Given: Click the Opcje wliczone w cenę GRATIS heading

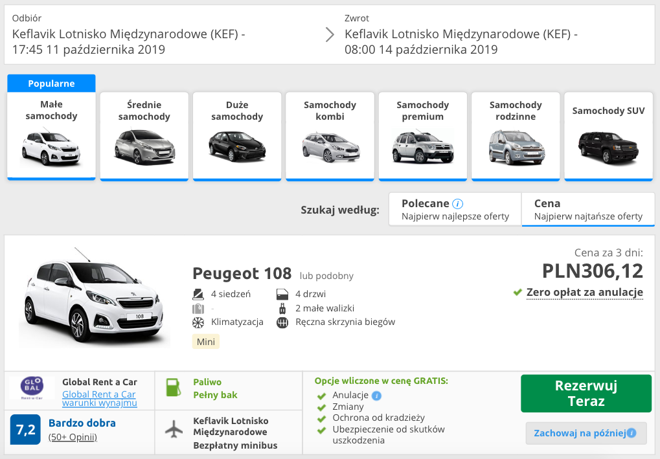Looking at the screenshot, I should 381,381.
